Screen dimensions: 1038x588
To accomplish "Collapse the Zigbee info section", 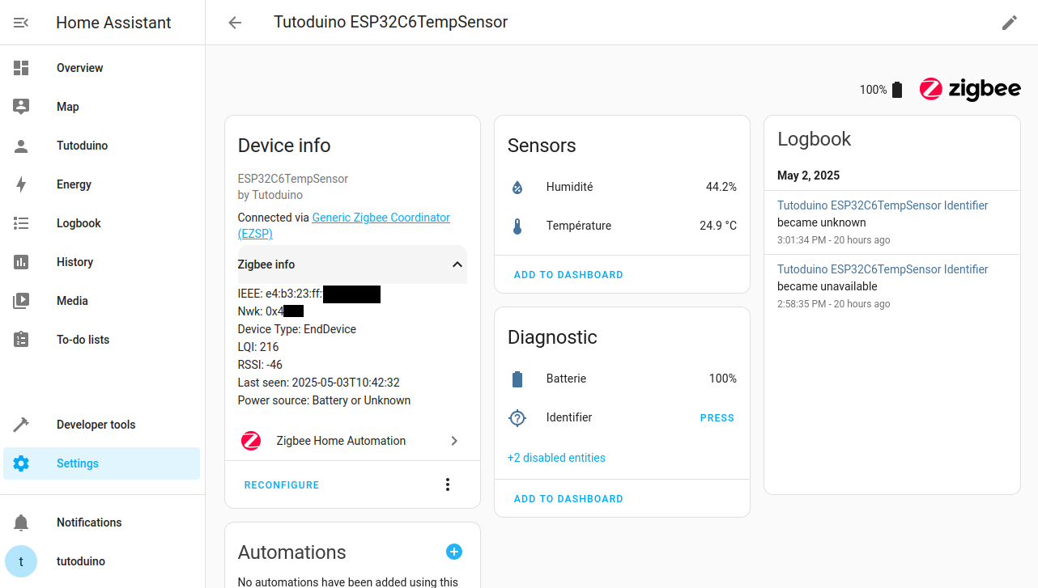I will point(455,264).
